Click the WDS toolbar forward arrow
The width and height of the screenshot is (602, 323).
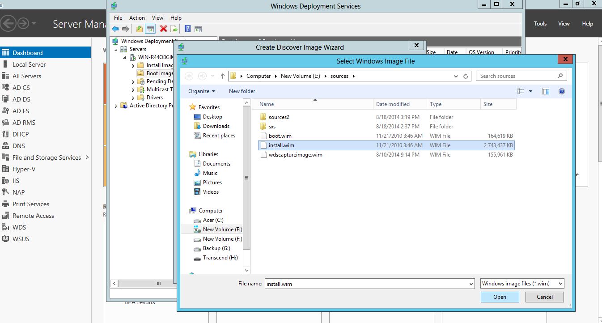(x=126, y=29)
